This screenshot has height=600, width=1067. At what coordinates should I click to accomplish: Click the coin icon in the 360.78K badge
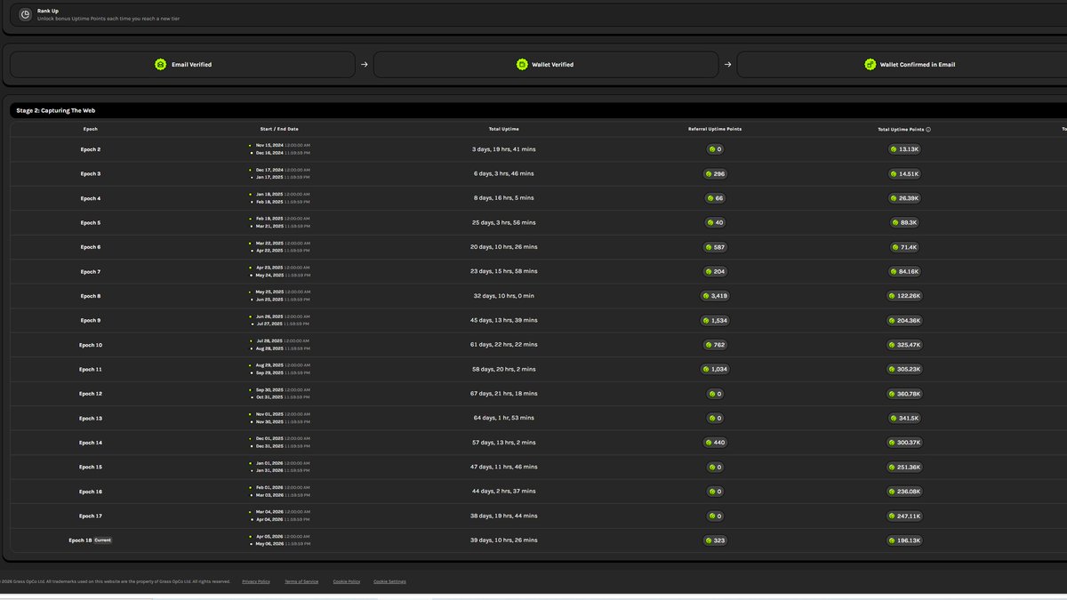point(892,394)
